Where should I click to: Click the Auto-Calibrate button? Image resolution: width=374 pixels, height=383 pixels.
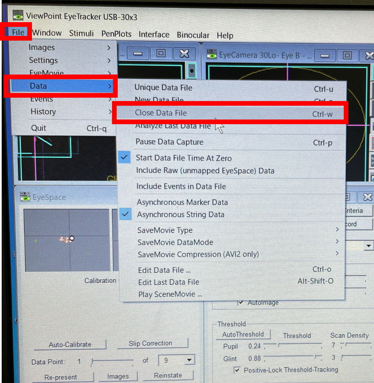(70, 344)
